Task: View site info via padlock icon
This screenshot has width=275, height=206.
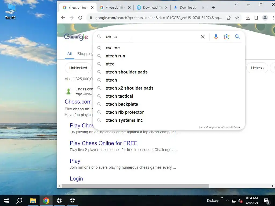Action: pos(91,18)
